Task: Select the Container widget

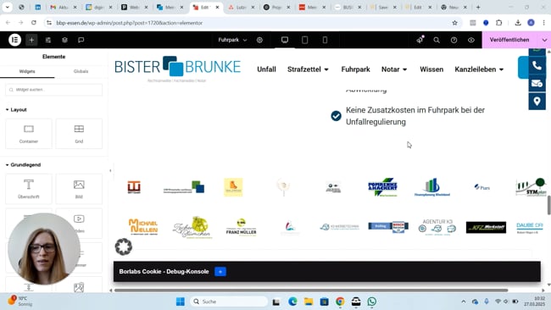Action: [29, 134]
